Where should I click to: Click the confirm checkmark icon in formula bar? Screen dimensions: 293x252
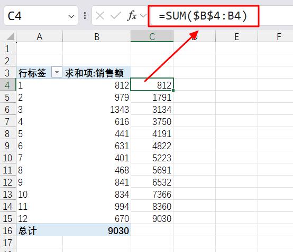point(116,16)
